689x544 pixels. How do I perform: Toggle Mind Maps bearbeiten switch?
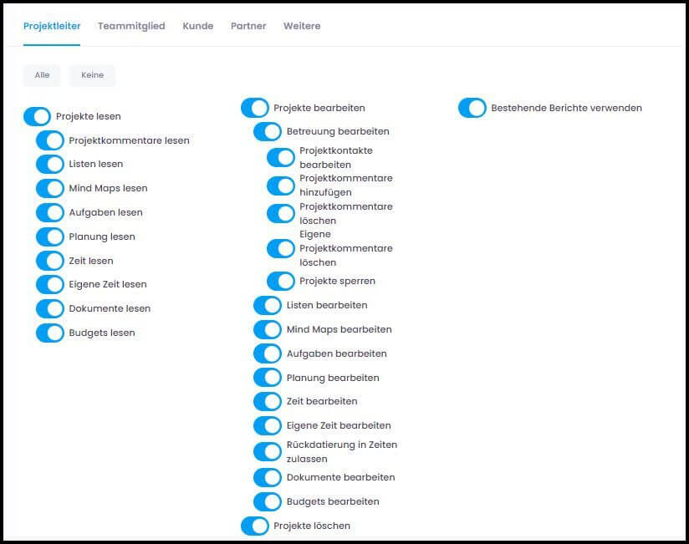(x=268, y=329)
